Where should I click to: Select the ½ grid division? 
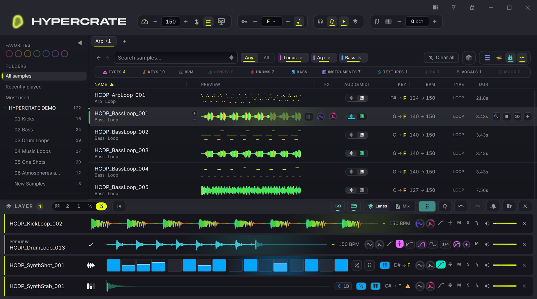click(x=90, y=206)
